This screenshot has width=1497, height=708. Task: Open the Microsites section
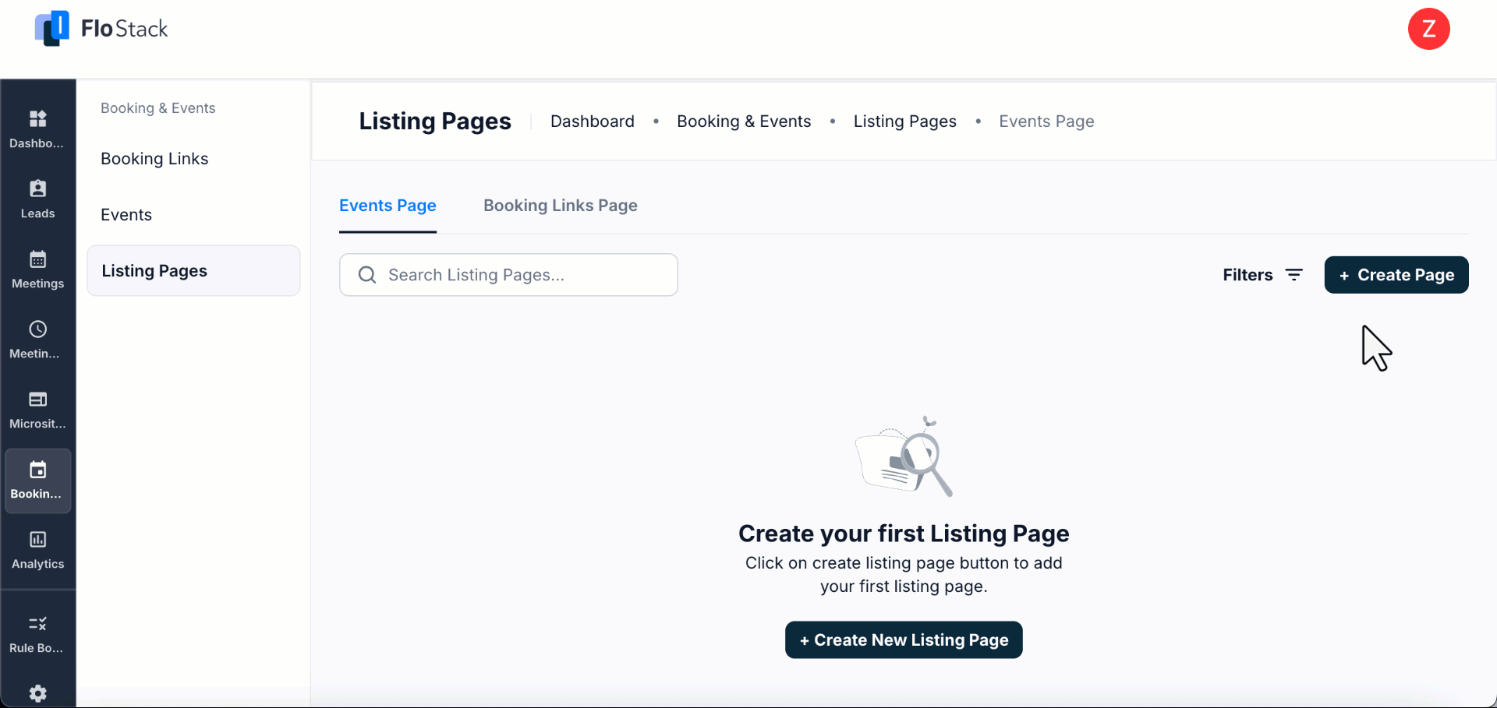point(37,409)
